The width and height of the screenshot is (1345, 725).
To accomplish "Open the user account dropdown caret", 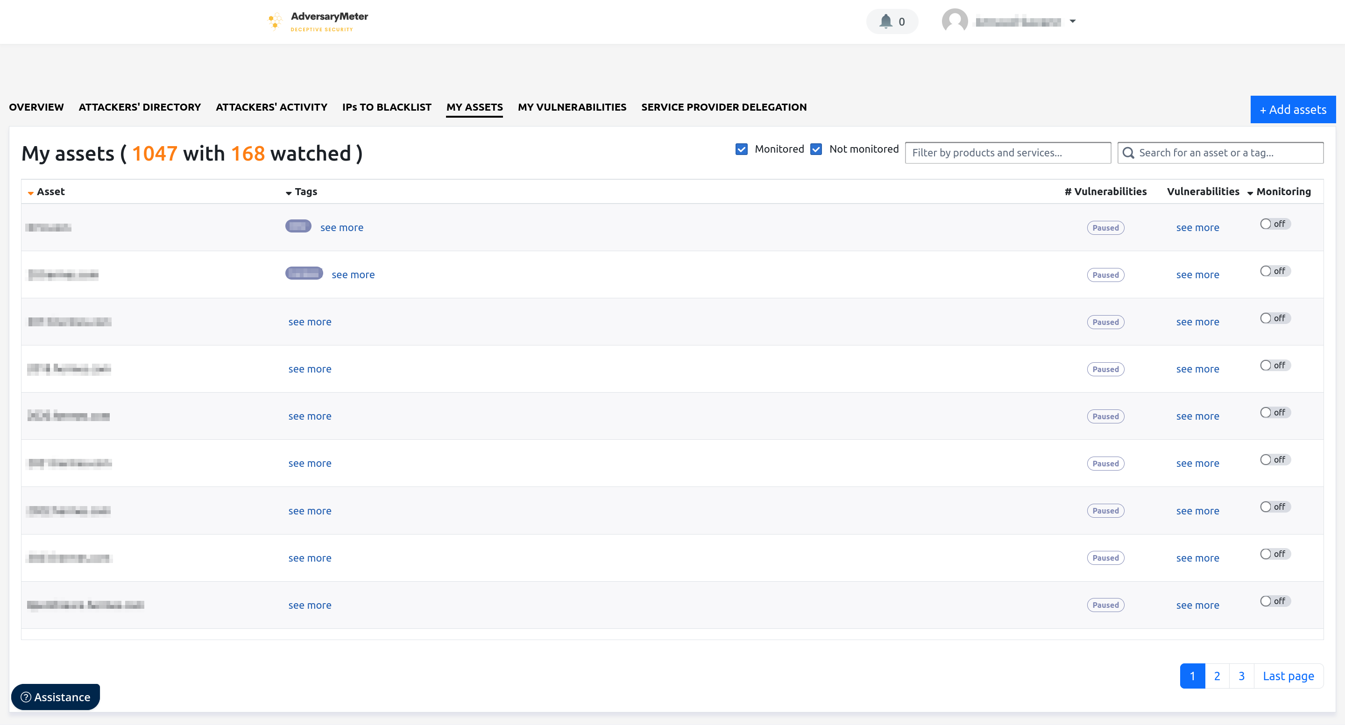I will click(1072, 21).
